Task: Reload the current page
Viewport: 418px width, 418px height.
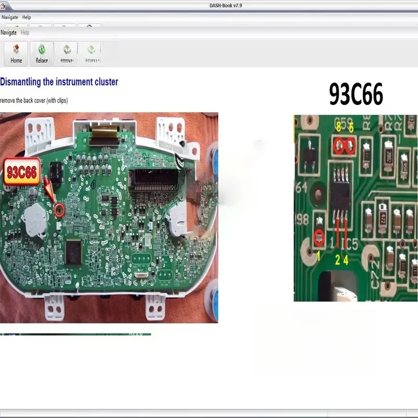Action: click(x=42, y=53)
